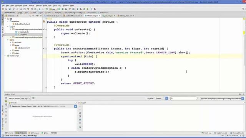Click the Copy toolbar icon
246x138 pixels.
[25, 9]
